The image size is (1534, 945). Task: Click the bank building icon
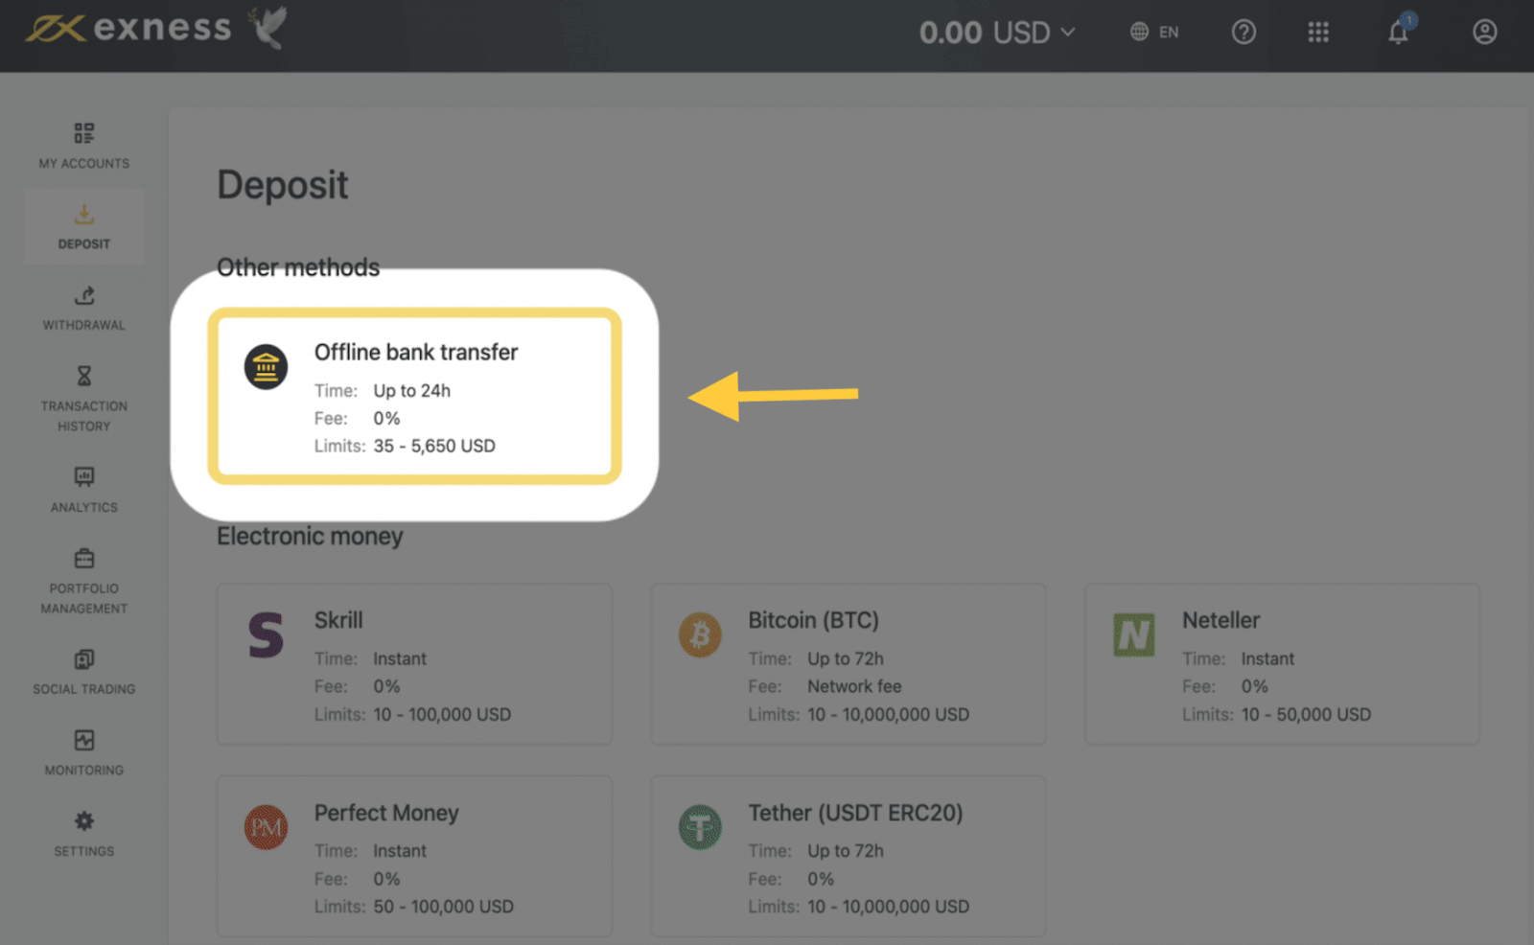point(266,367)
